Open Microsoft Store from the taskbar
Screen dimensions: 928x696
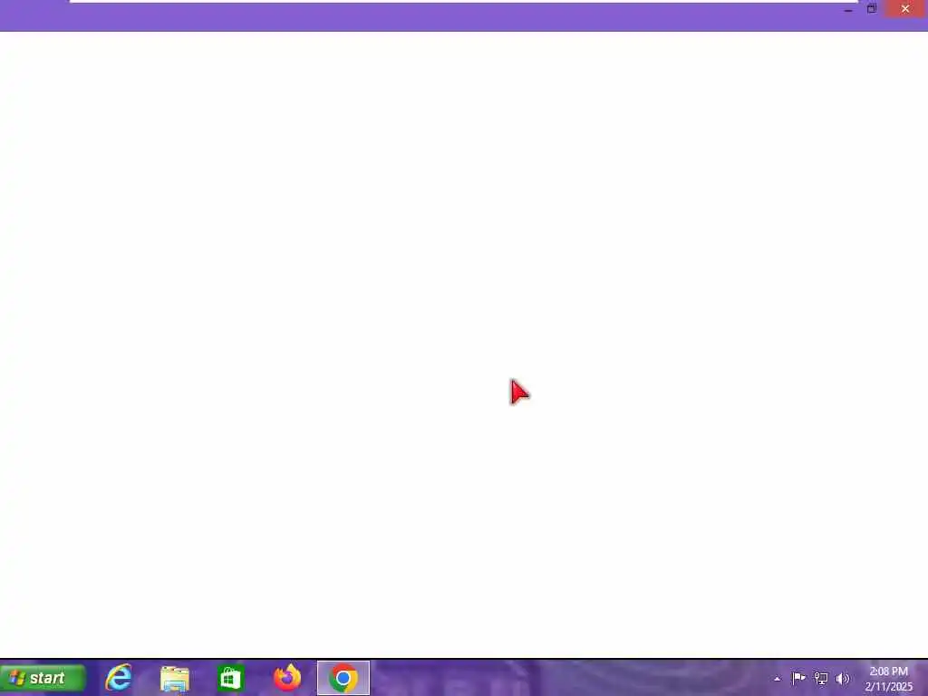tap(230, 678)
